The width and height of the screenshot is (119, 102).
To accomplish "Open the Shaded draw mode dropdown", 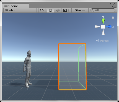I will [20, 10].
